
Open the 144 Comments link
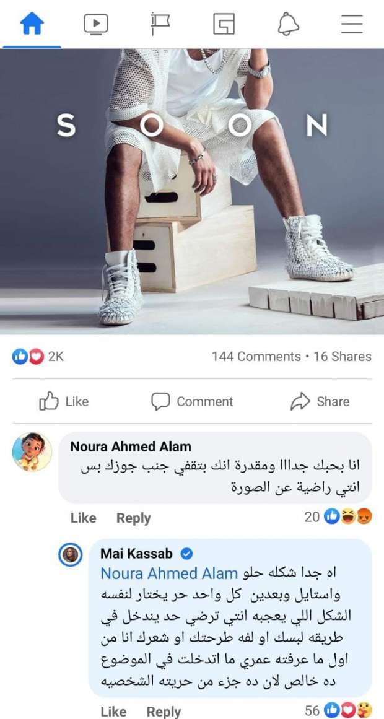tap(256, 357)
